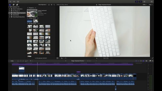Click the import media arrow icon
Viewport: 162px width, 91px height.
(10, 2)
